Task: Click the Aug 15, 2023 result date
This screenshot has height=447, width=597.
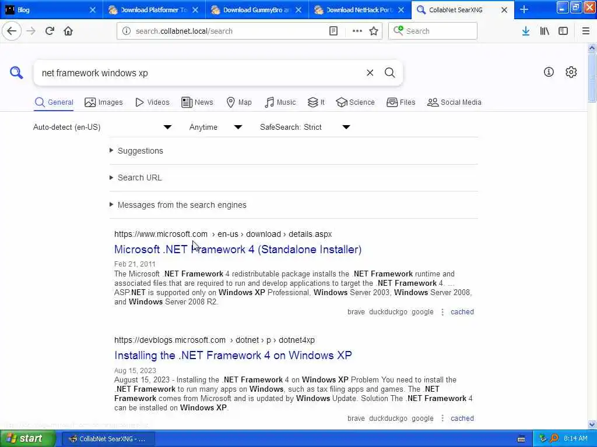Action: point(135,371)
